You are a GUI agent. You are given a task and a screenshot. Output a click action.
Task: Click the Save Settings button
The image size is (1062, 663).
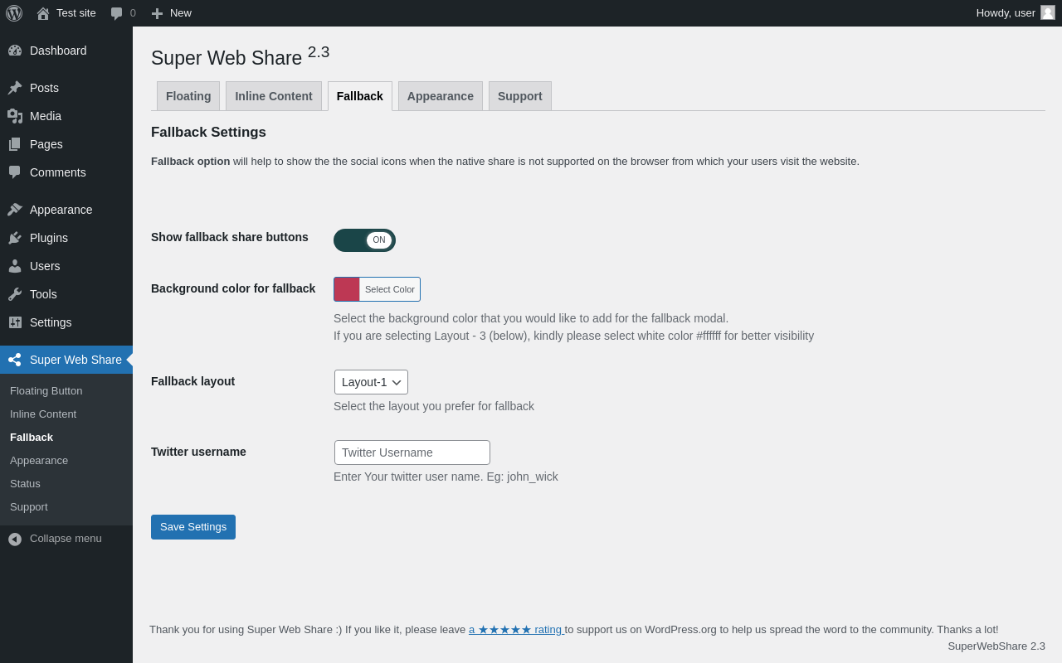(193, 527)
